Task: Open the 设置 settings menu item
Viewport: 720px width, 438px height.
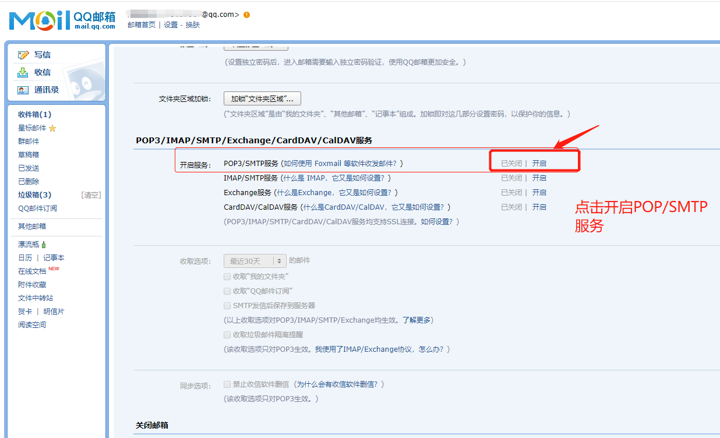Action: point(170,25)
